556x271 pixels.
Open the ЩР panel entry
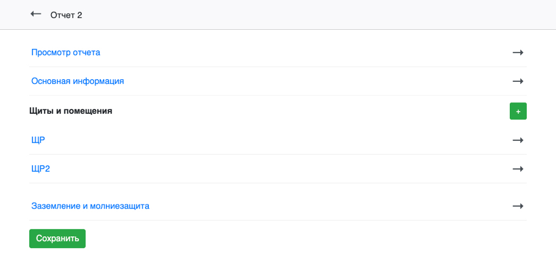point(39,140)
